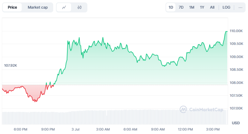248x134 pixels.
Task: Click the 107.92K opening price label
Action: pos(10,66)
